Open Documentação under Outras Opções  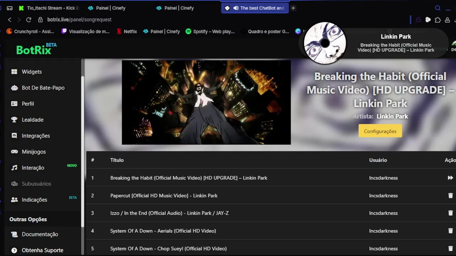coord(40,234)
